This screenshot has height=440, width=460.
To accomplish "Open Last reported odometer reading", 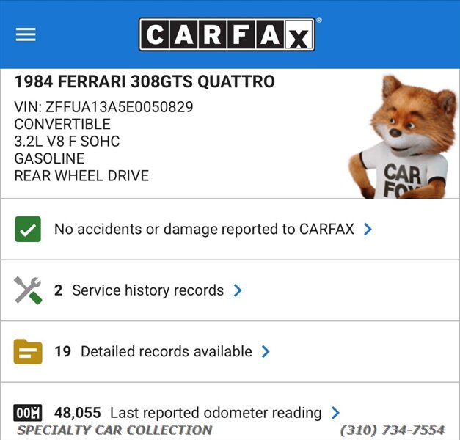I will (x=216, y=413).
